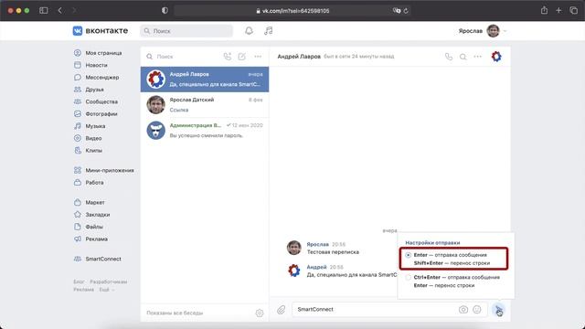Click the privacy shield icon in Safari
The image size is (585, 329).
(165, 10)
